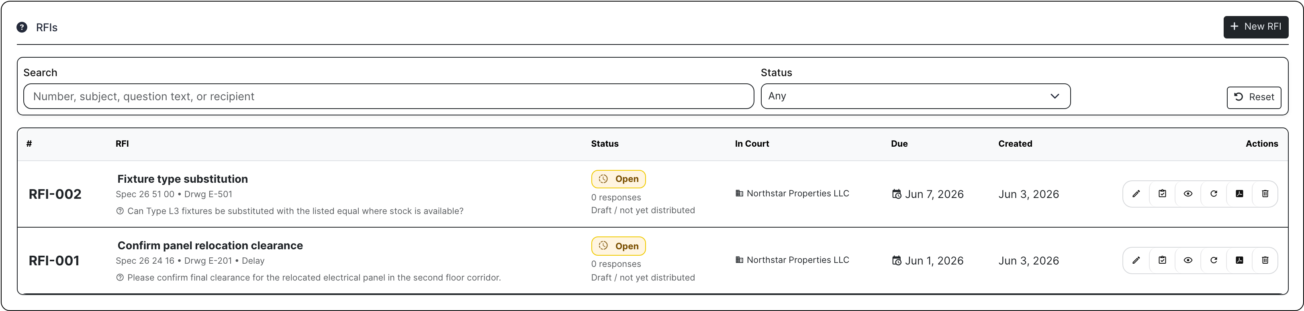Focus the Search input field
Image resolution: width=1304 pixels, height=311 pixels.
[x=388, y=96]
